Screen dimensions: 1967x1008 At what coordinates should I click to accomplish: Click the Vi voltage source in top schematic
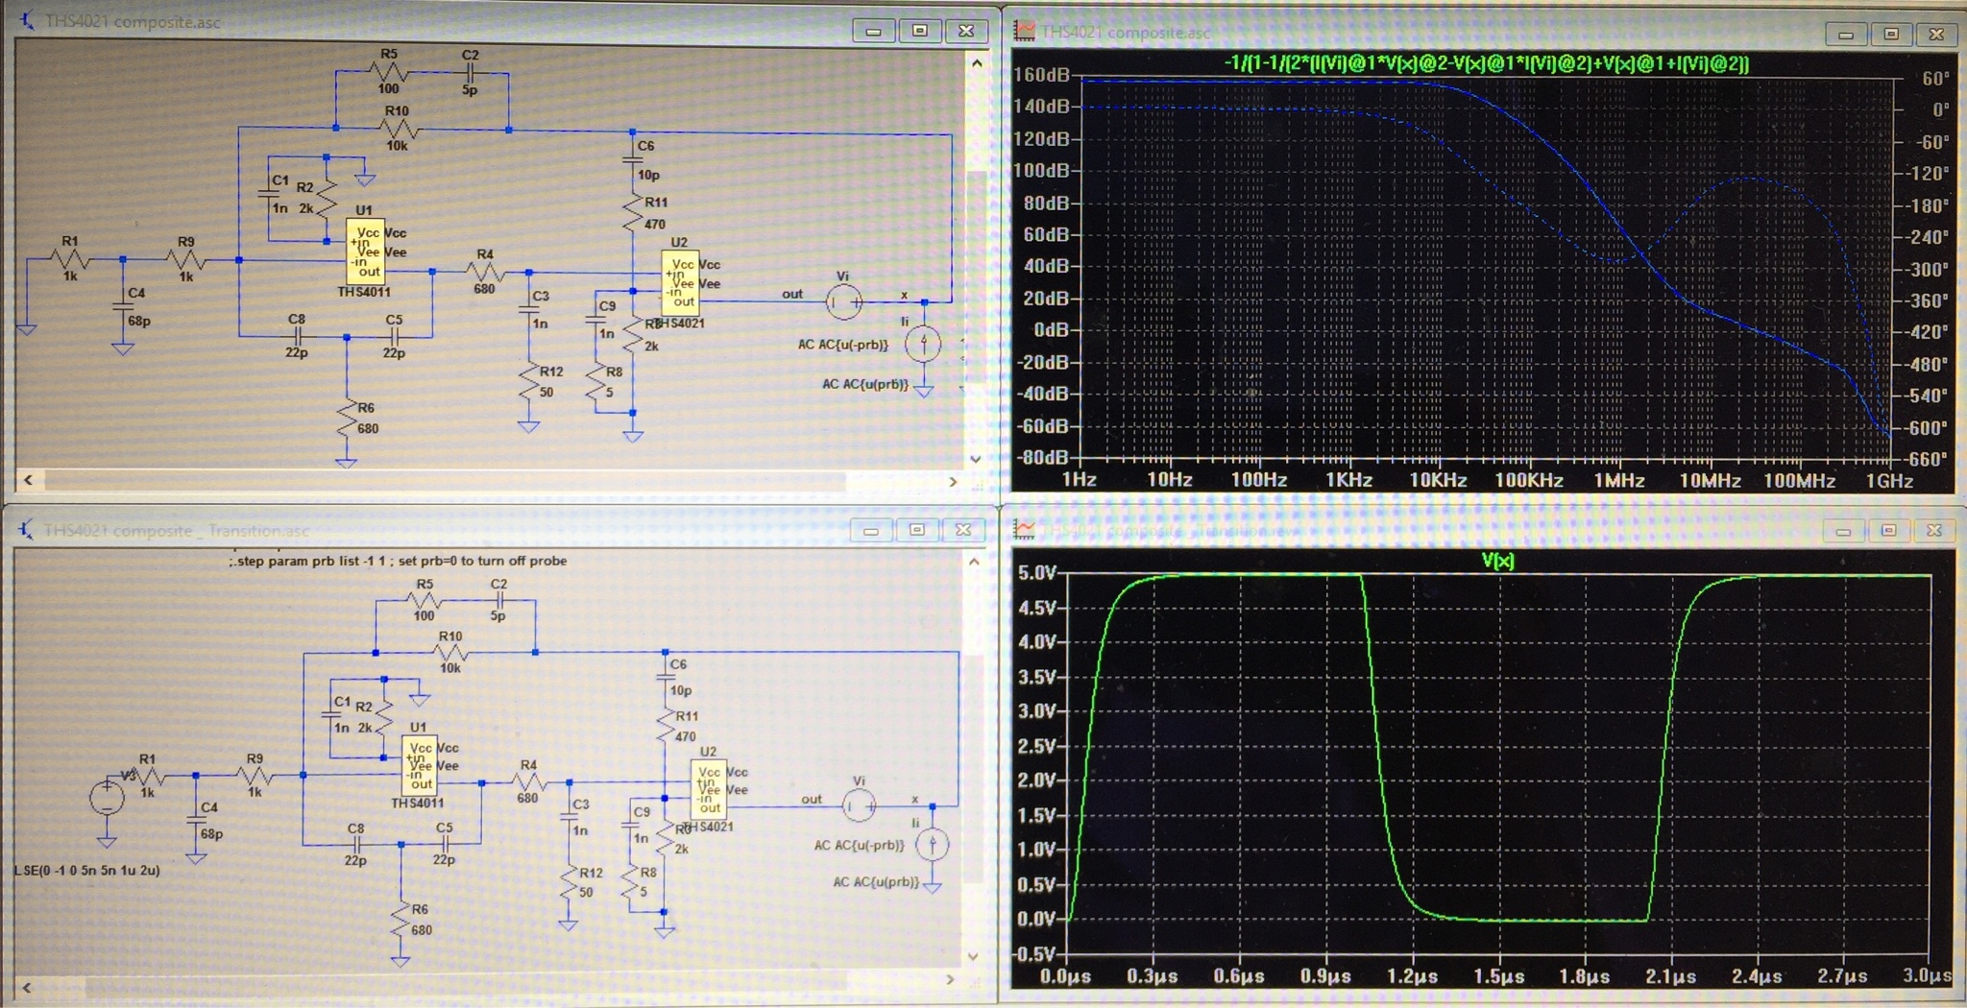pos(844,302)
